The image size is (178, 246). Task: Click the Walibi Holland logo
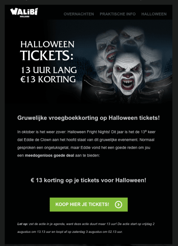click(24, 12)
